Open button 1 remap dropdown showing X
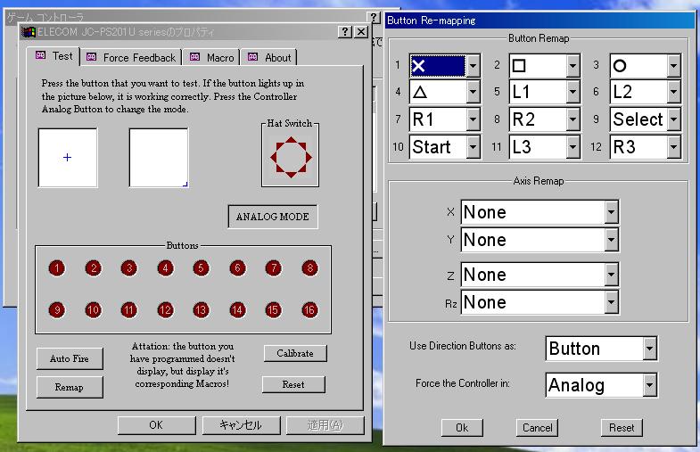Viewport: 700px width, 452px height. (x=445, y=66)
